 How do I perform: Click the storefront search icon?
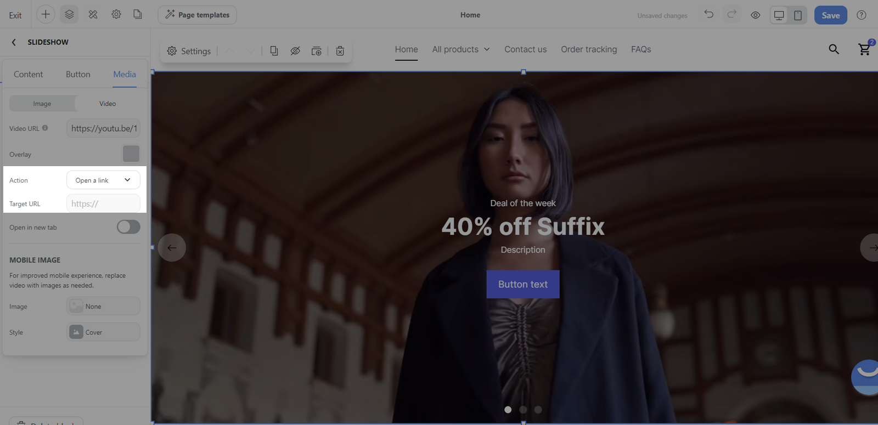click(x=834, y=49)
